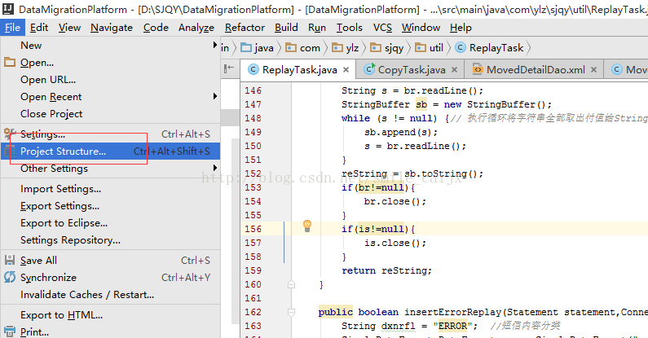Open Settings... from the File menu
648x338 pixels.
110,134
